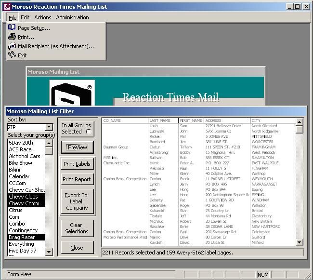The height and width of the screenshot is (280, 313).
Task: Click the records selected status text
Action: (168, 253)
